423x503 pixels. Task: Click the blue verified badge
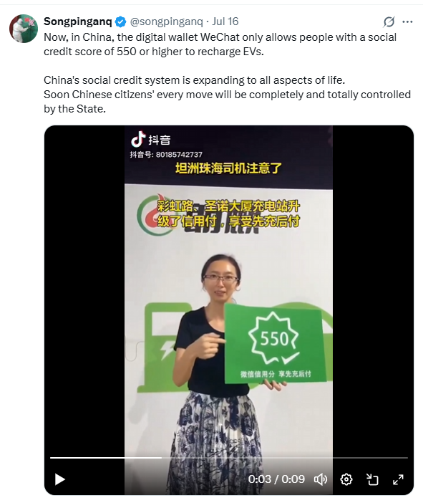(121, 21)
